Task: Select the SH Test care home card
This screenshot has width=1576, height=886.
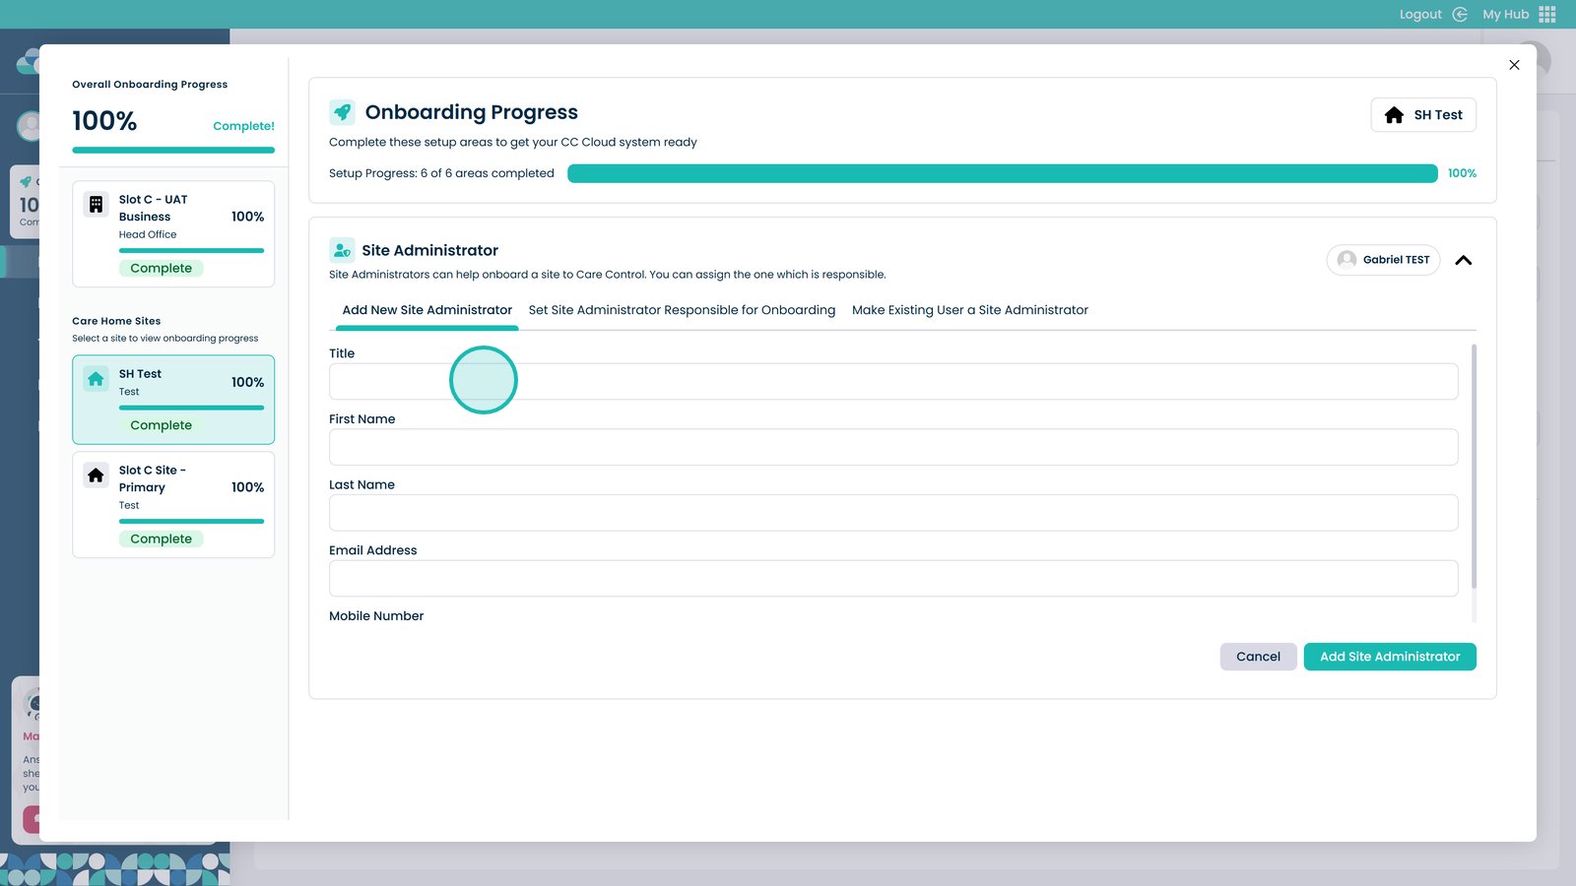Action: pos(173,400)
